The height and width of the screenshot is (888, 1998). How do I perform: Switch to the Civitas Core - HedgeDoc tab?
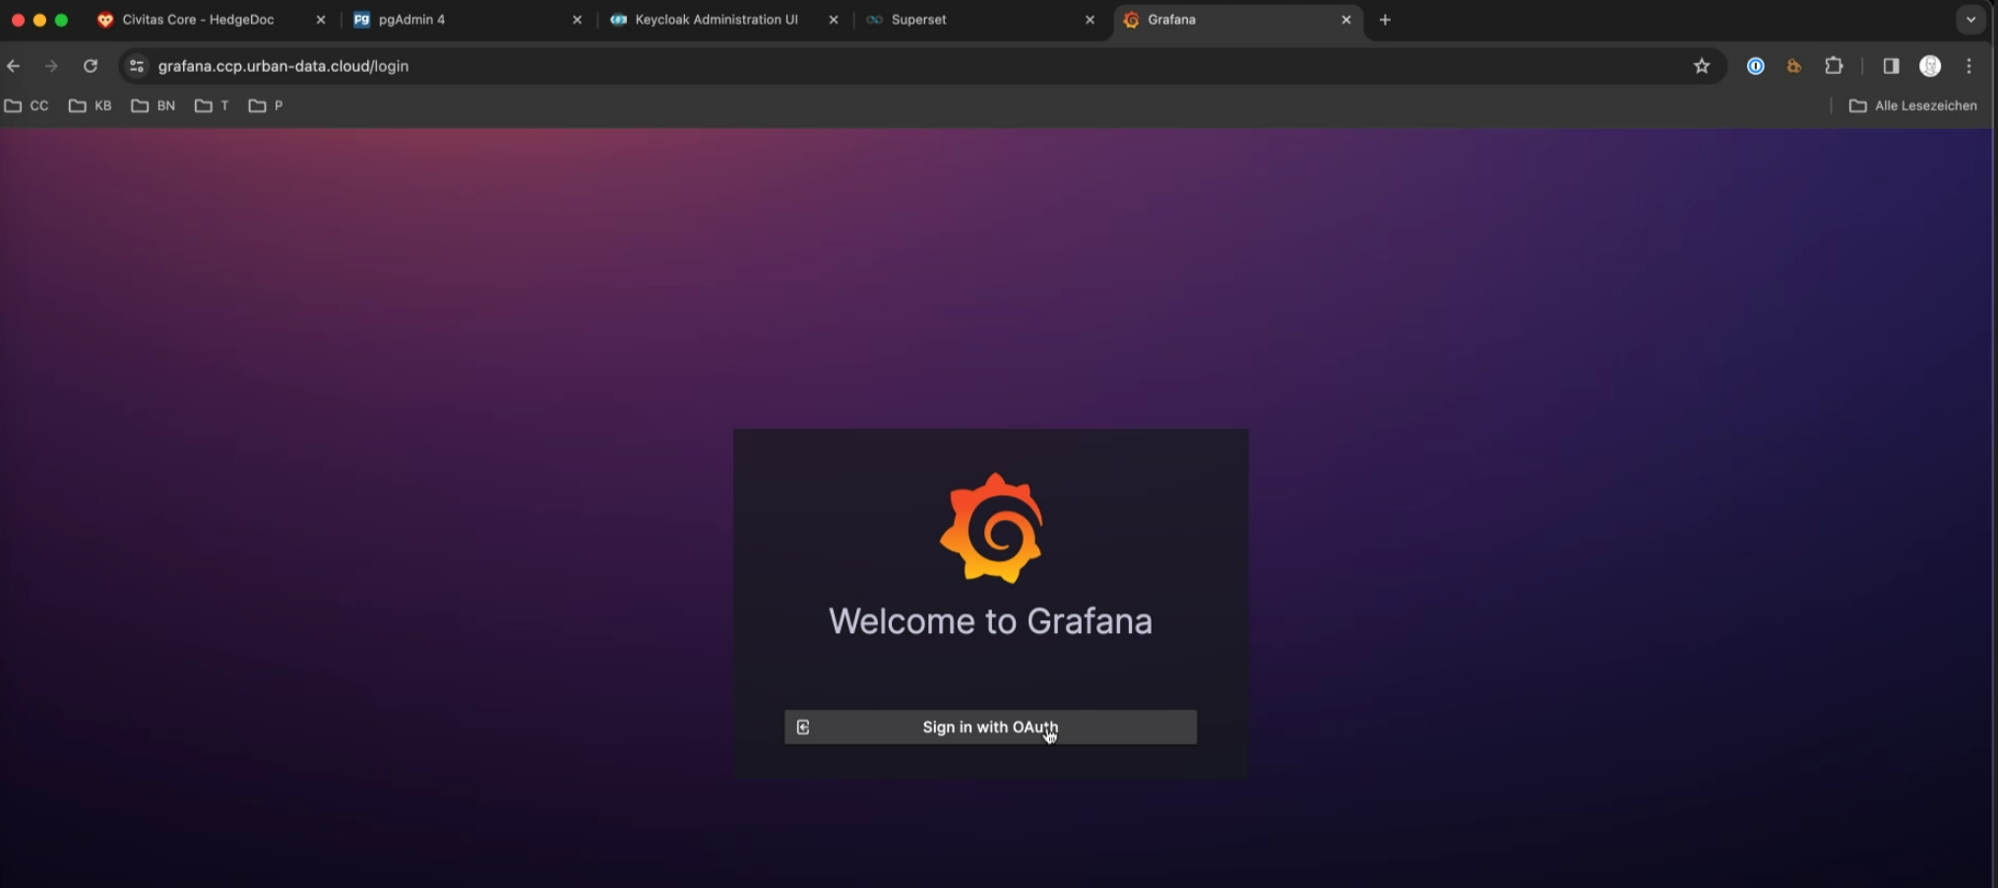pyautogui.click(x=212, y=20)
